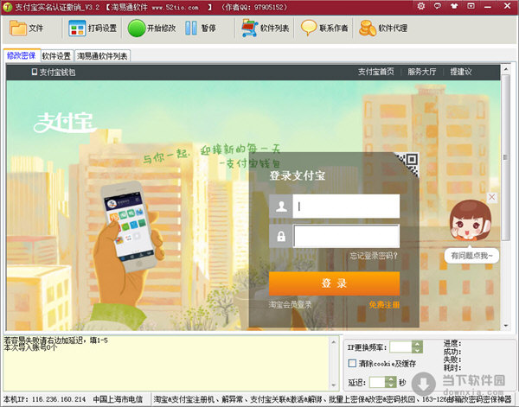The height and width of the screenshot is (407, 519).
Task: Click the 成功: label
Action: pyautogui.click(x=452, y=352)
